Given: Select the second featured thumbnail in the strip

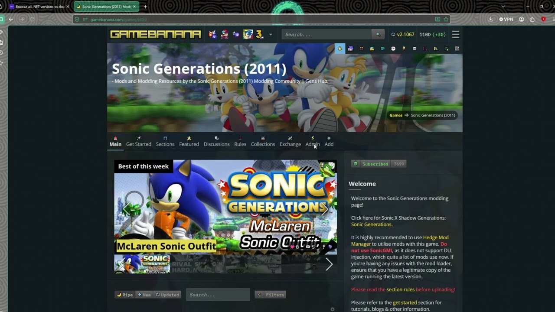Looking at the screenshot, I should point(198,264).
